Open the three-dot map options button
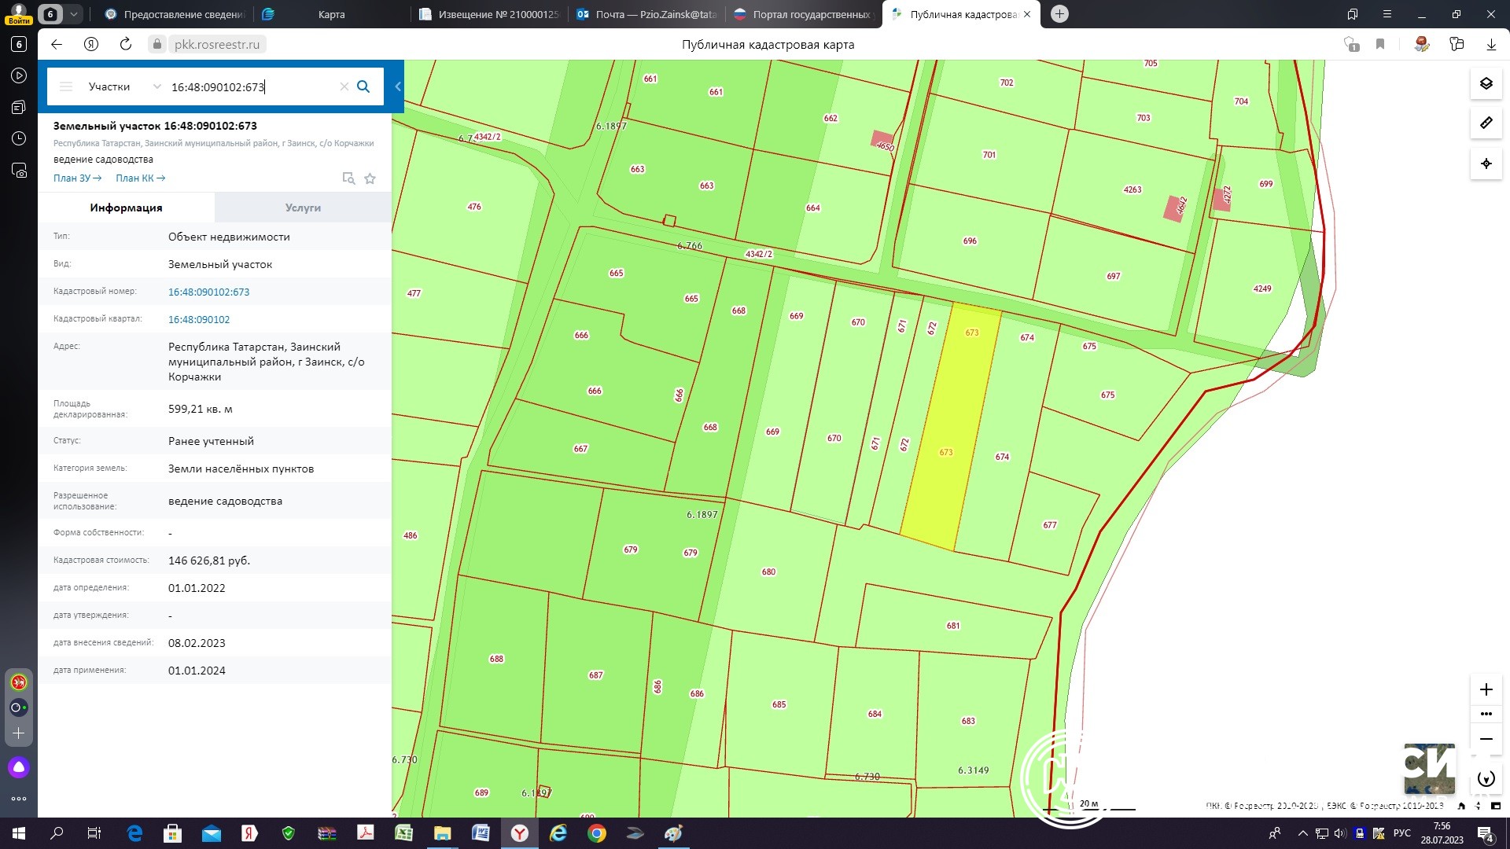Screen dimensions: 1510x849 [x=1486, y=714]
